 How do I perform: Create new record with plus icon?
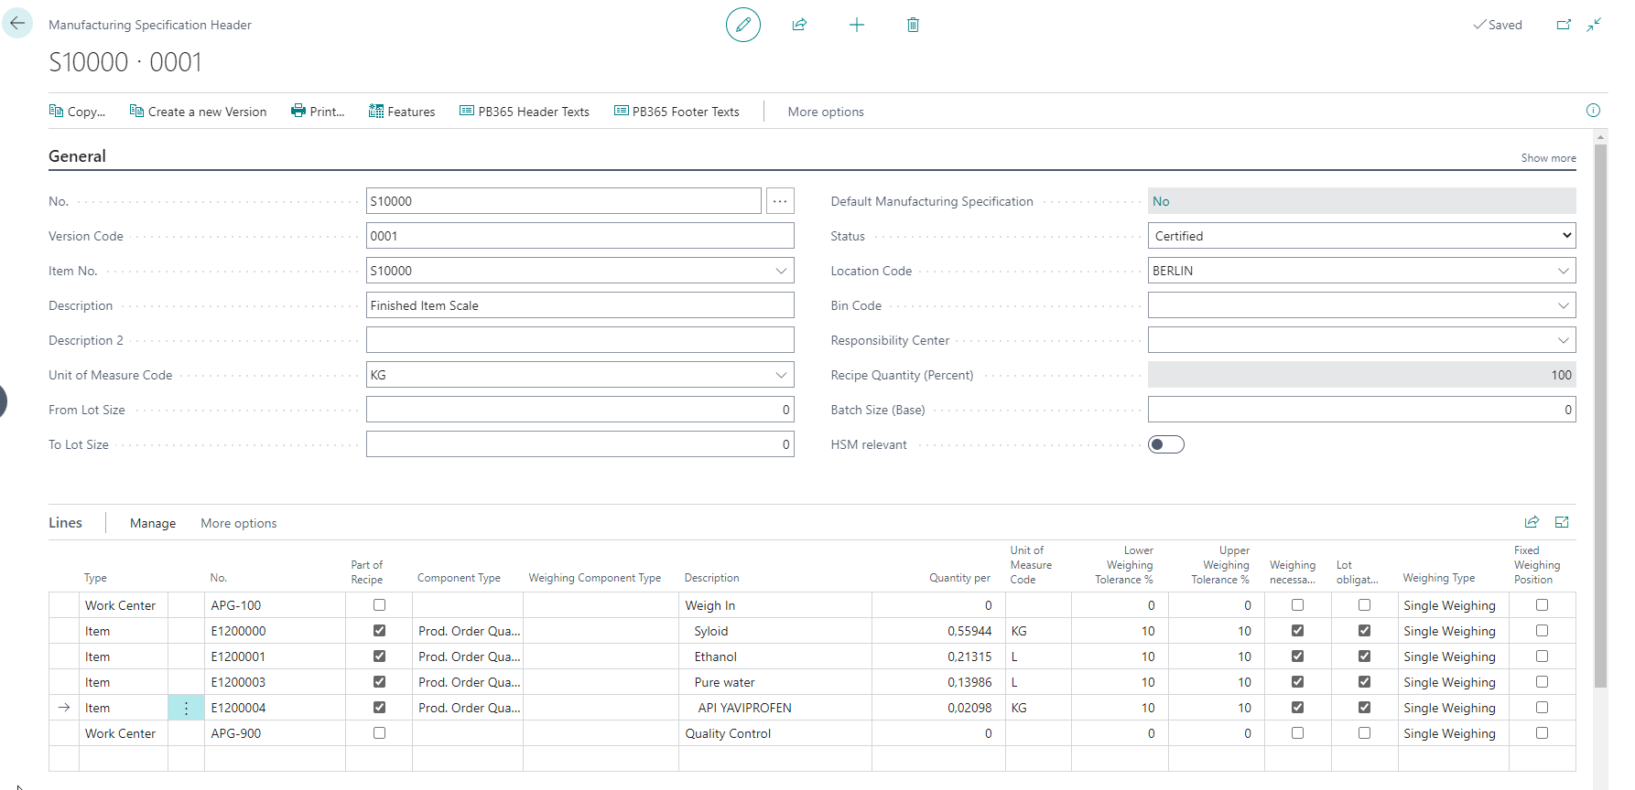[857, 25]
